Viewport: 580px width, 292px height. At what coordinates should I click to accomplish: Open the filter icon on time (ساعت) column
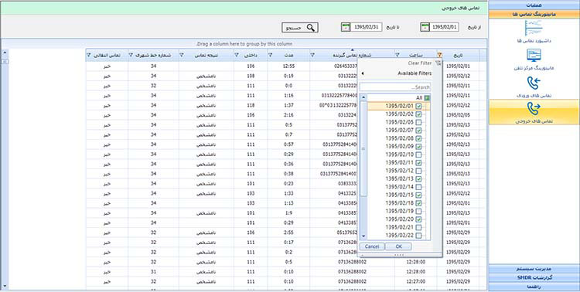click(x=397, y=55)
